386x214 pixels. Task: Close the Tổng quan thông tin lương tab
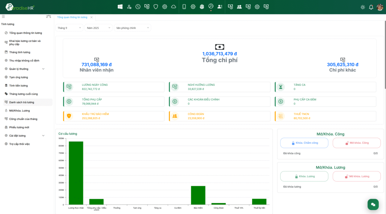click(x=92, y=17)
